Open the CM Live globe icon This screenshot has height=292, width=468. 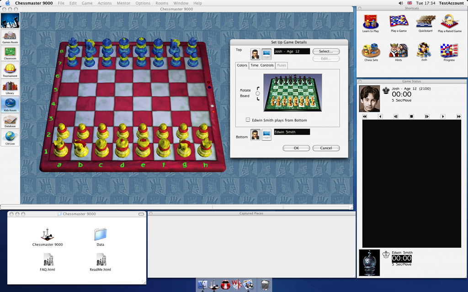[10, 138]
